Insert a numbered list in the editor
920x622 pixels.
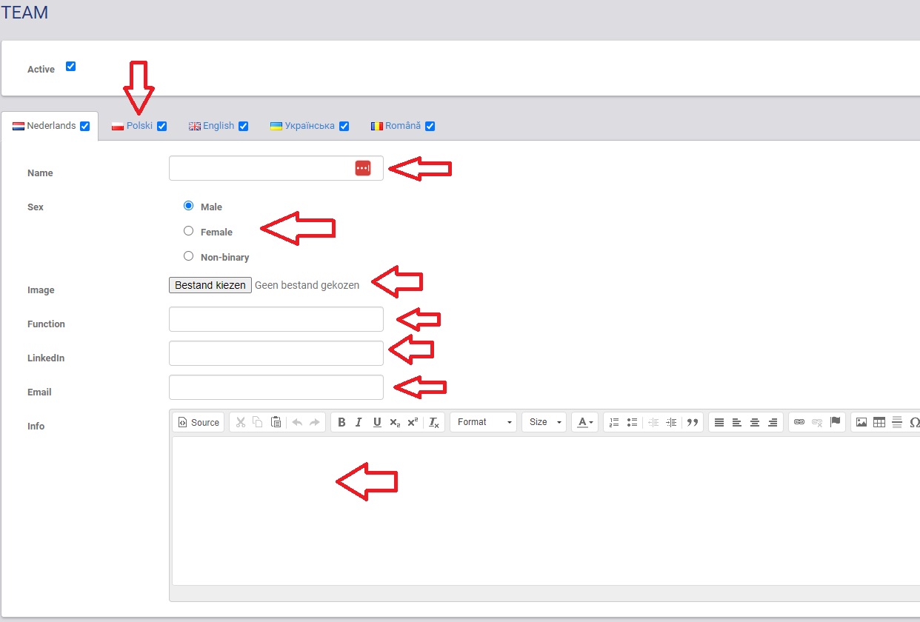click(x=614, y=422)
